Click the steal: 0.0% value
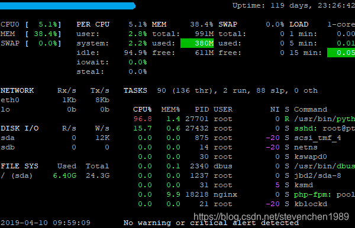Screen dimensions: 355x228 [x=138, y=72]
